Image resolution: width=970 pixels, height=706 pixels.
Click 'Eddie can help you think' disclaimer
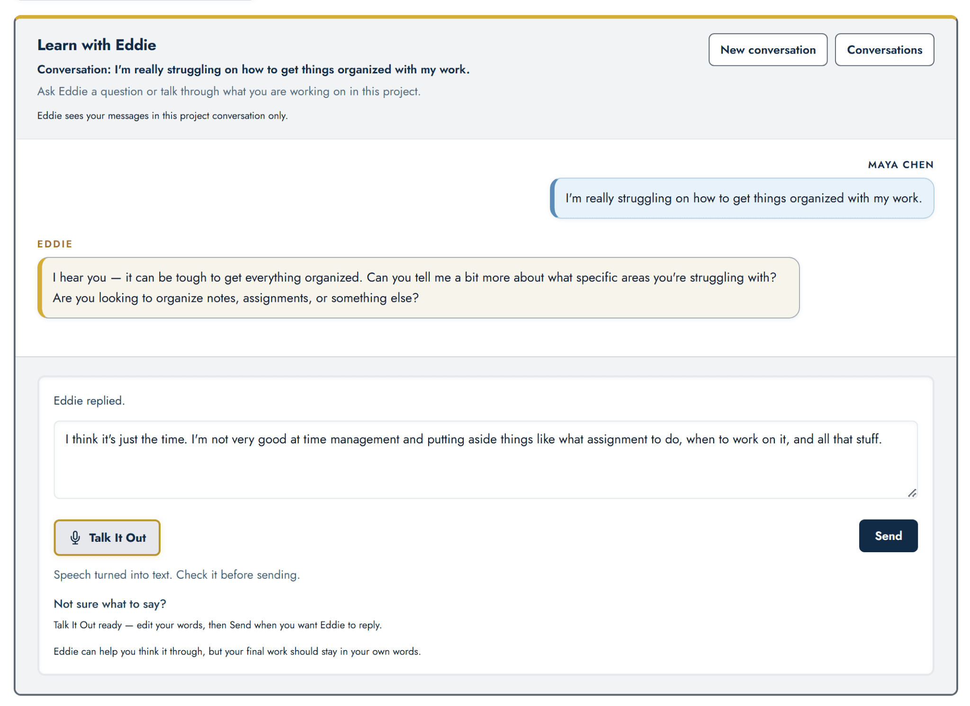coord(237,651)
